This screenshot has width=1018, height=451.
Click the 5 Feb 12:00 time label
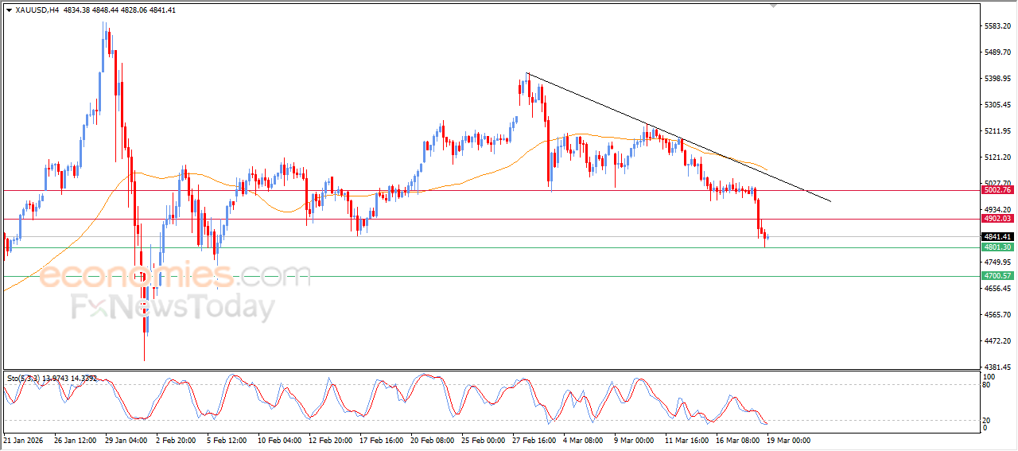tap(228, 440)
